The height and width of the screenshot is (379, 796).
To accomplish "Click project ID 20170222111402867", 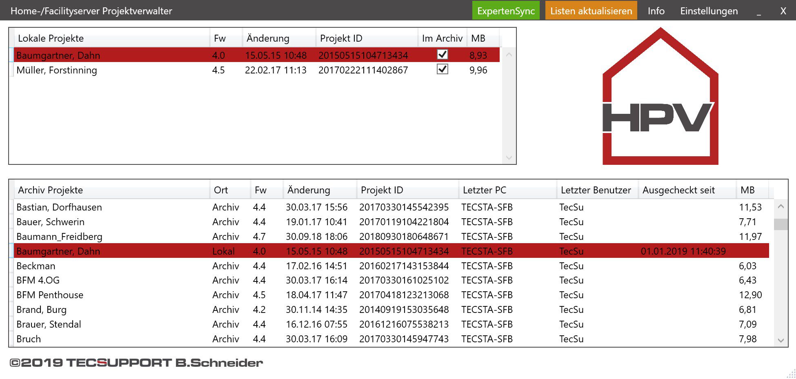I will 363,70.
